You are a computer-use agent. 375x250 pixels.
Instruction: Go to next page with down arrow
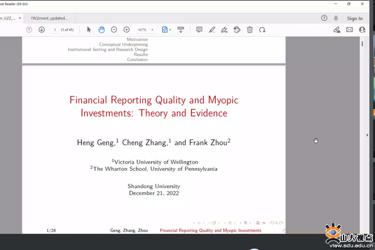click(42, 30)
